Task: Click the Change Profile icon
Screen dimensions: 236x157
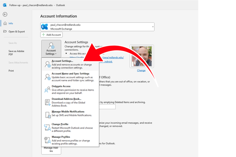Action: (x=47, y=126)
